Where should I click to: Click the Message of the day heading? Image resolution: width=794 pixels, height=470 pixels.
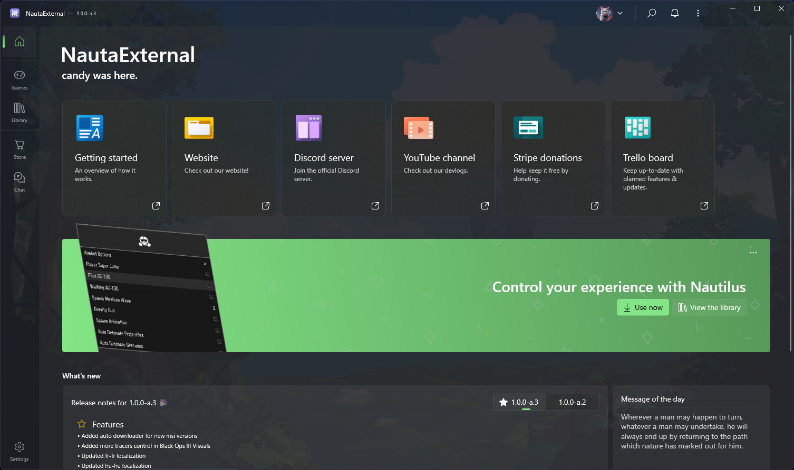click(653, 399)
